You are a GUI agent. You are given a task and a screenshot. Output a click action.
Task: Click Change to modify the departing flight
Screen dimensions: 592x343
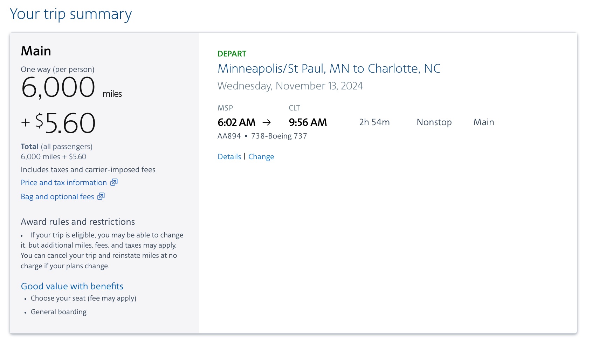[x=261, y=156]
